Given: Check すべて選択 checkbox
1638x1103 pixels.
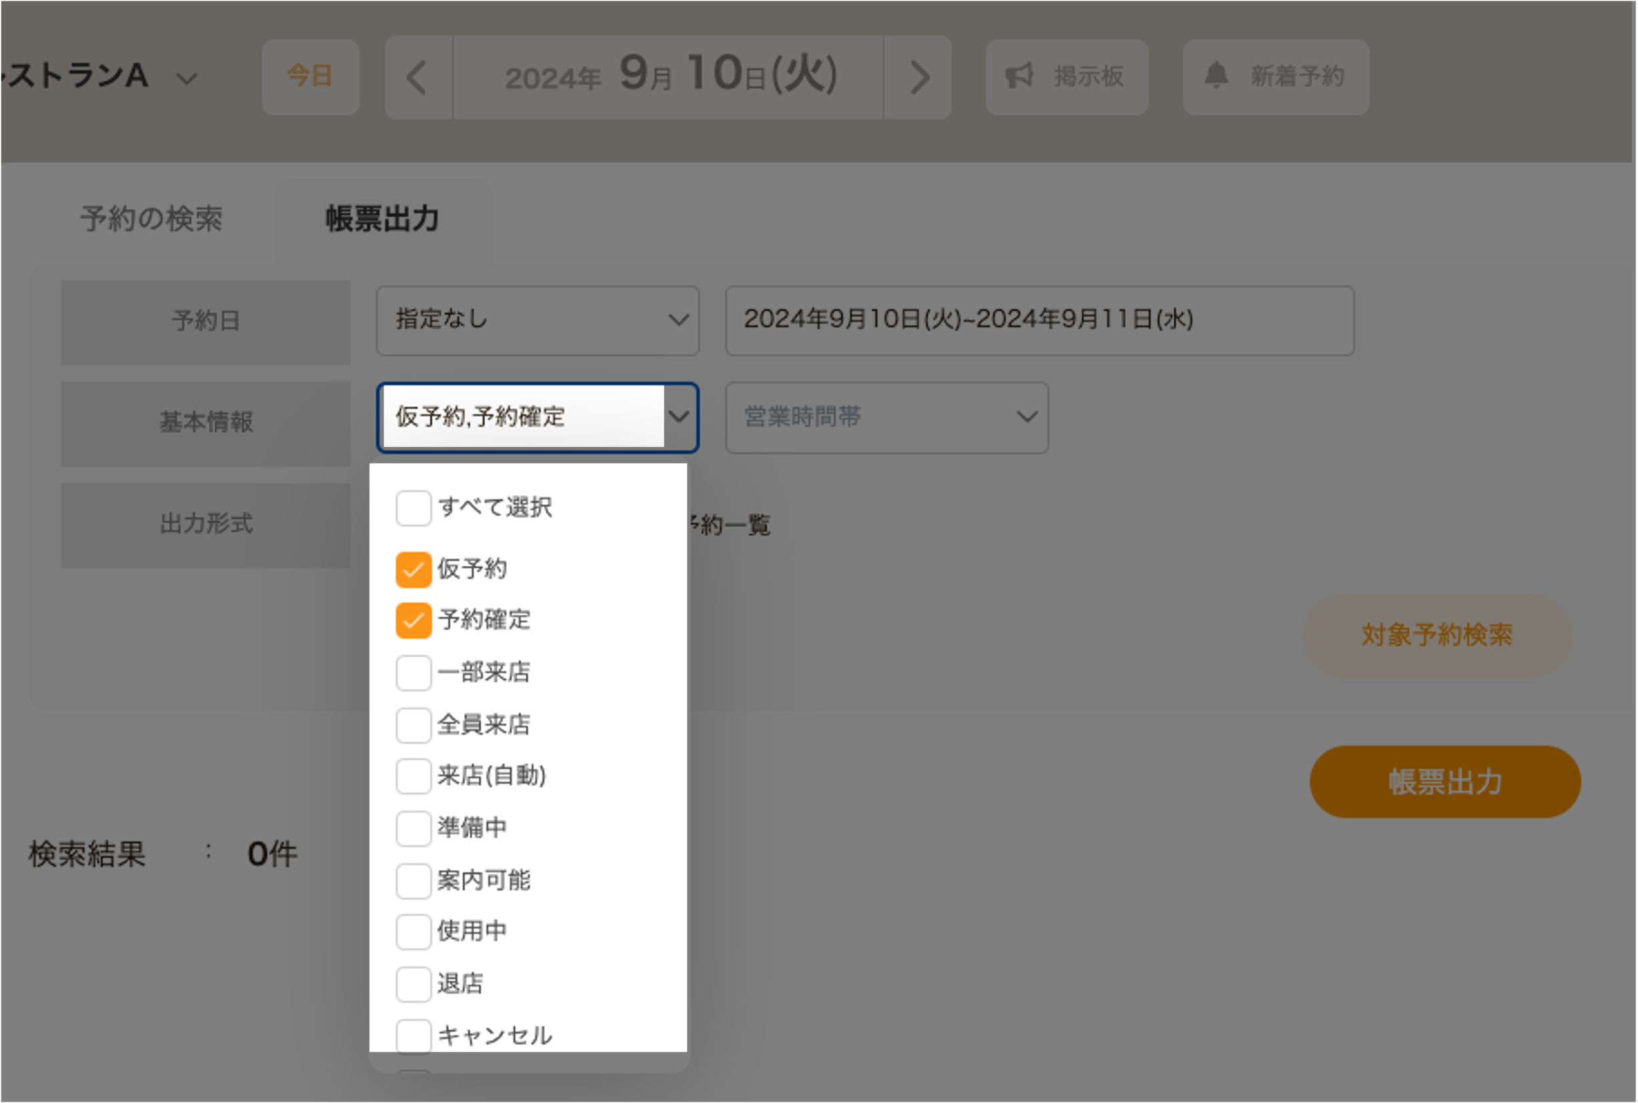Looking at the screenshot, I should (414, 509).
